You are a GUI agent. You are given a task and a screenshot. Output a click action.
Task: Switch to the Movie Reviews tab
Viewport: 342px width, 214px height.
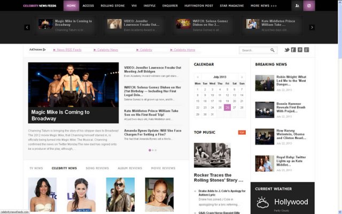coord(163,168)
